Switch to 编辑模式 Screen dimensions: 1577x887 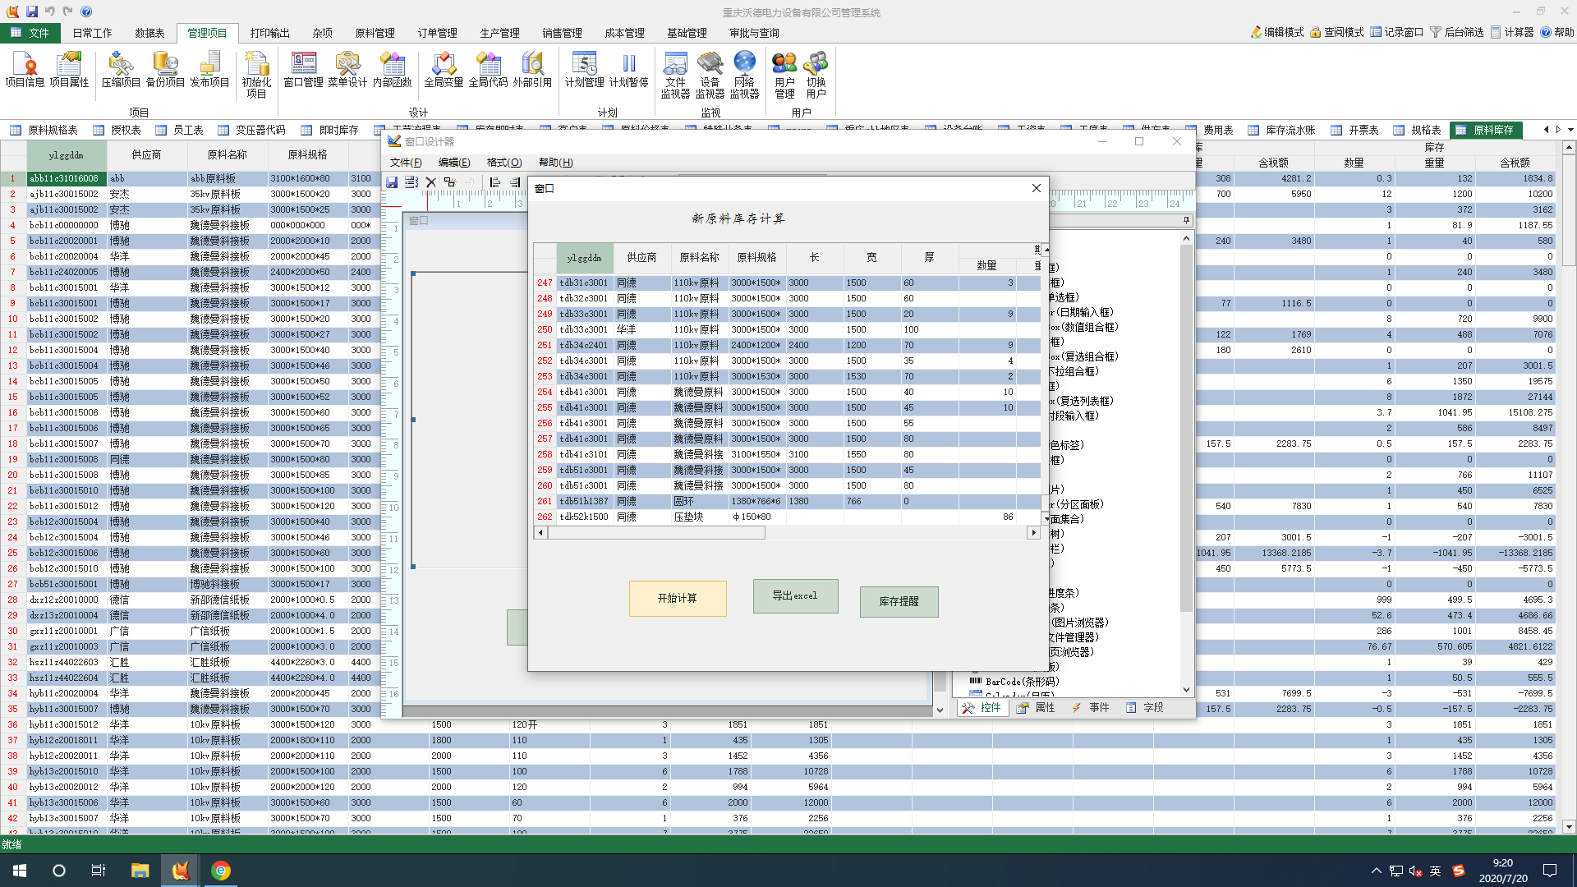[x=1277, y=32]
